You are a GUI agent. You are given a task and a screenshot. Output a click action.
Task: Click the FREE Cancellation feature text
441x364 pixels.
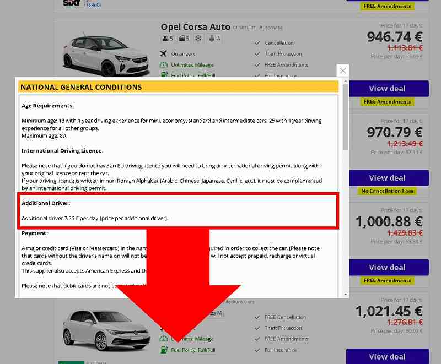point(285,317)
